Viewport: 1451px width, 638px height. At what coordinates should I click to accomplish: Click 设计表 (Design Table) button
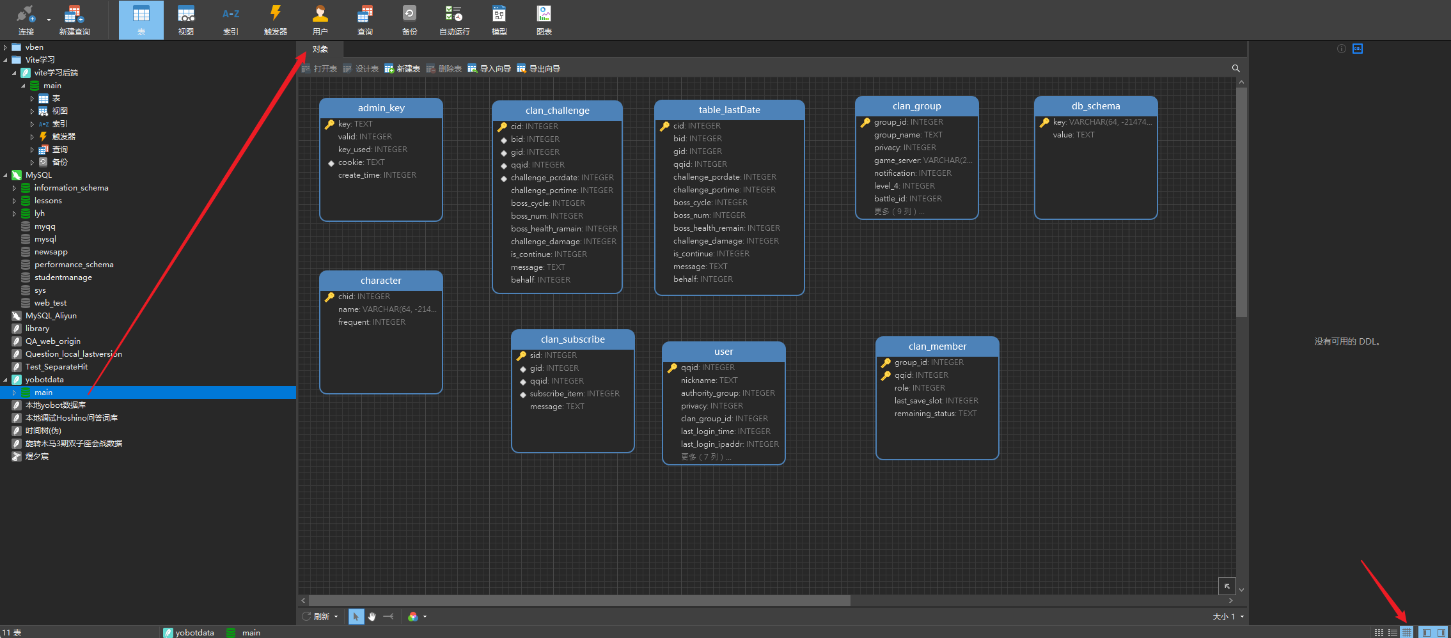pyautogui.click(x=361, y=68)
